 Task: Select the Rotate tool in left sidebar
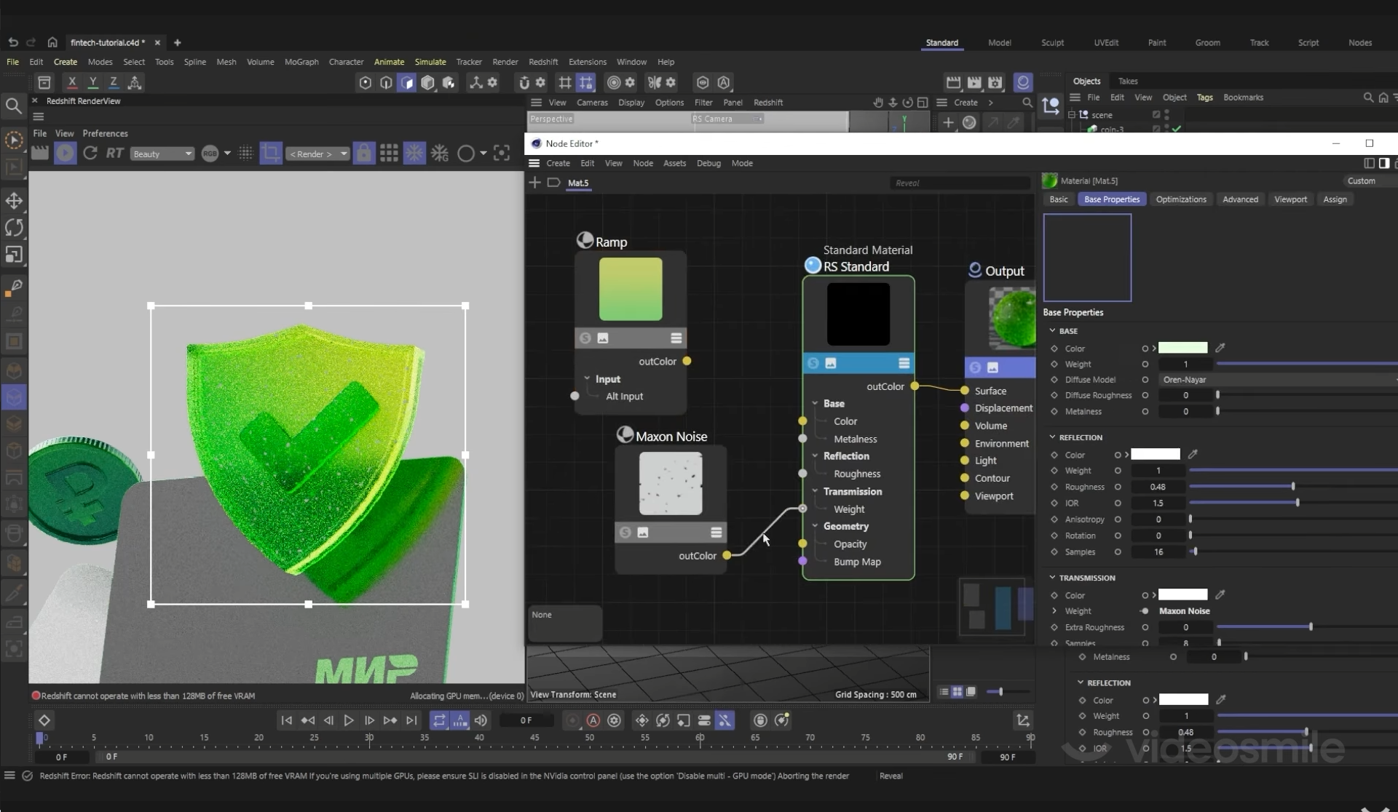click(14, 228)
